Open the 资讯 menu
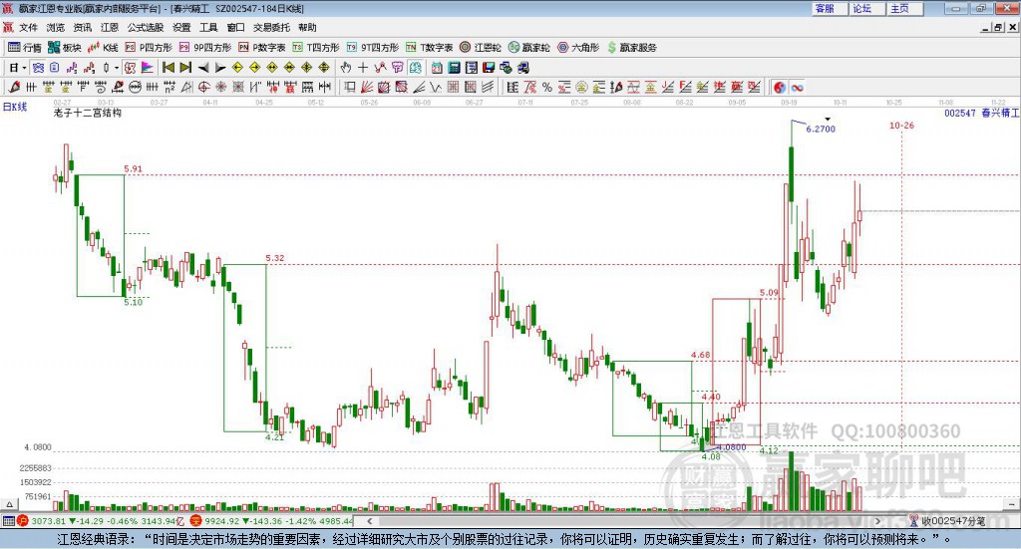The height and width of the screenshot is (549, 1021). (82, 27)
